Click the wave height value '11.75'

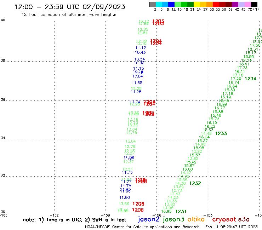127,172
